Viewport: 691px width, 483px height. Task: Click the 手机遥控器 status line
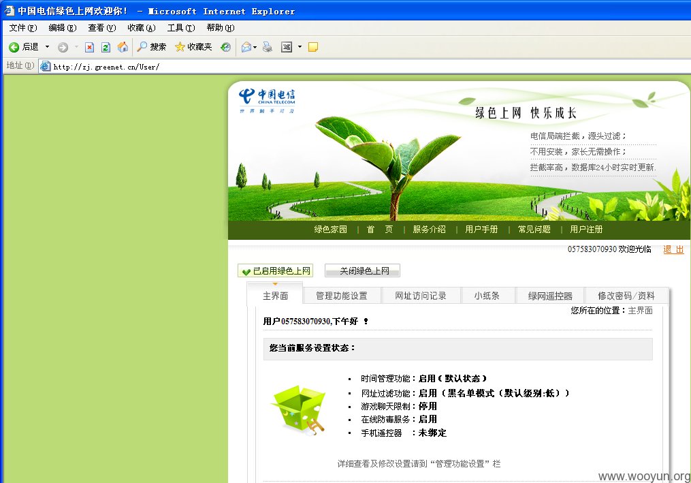[x=404, y=433]
